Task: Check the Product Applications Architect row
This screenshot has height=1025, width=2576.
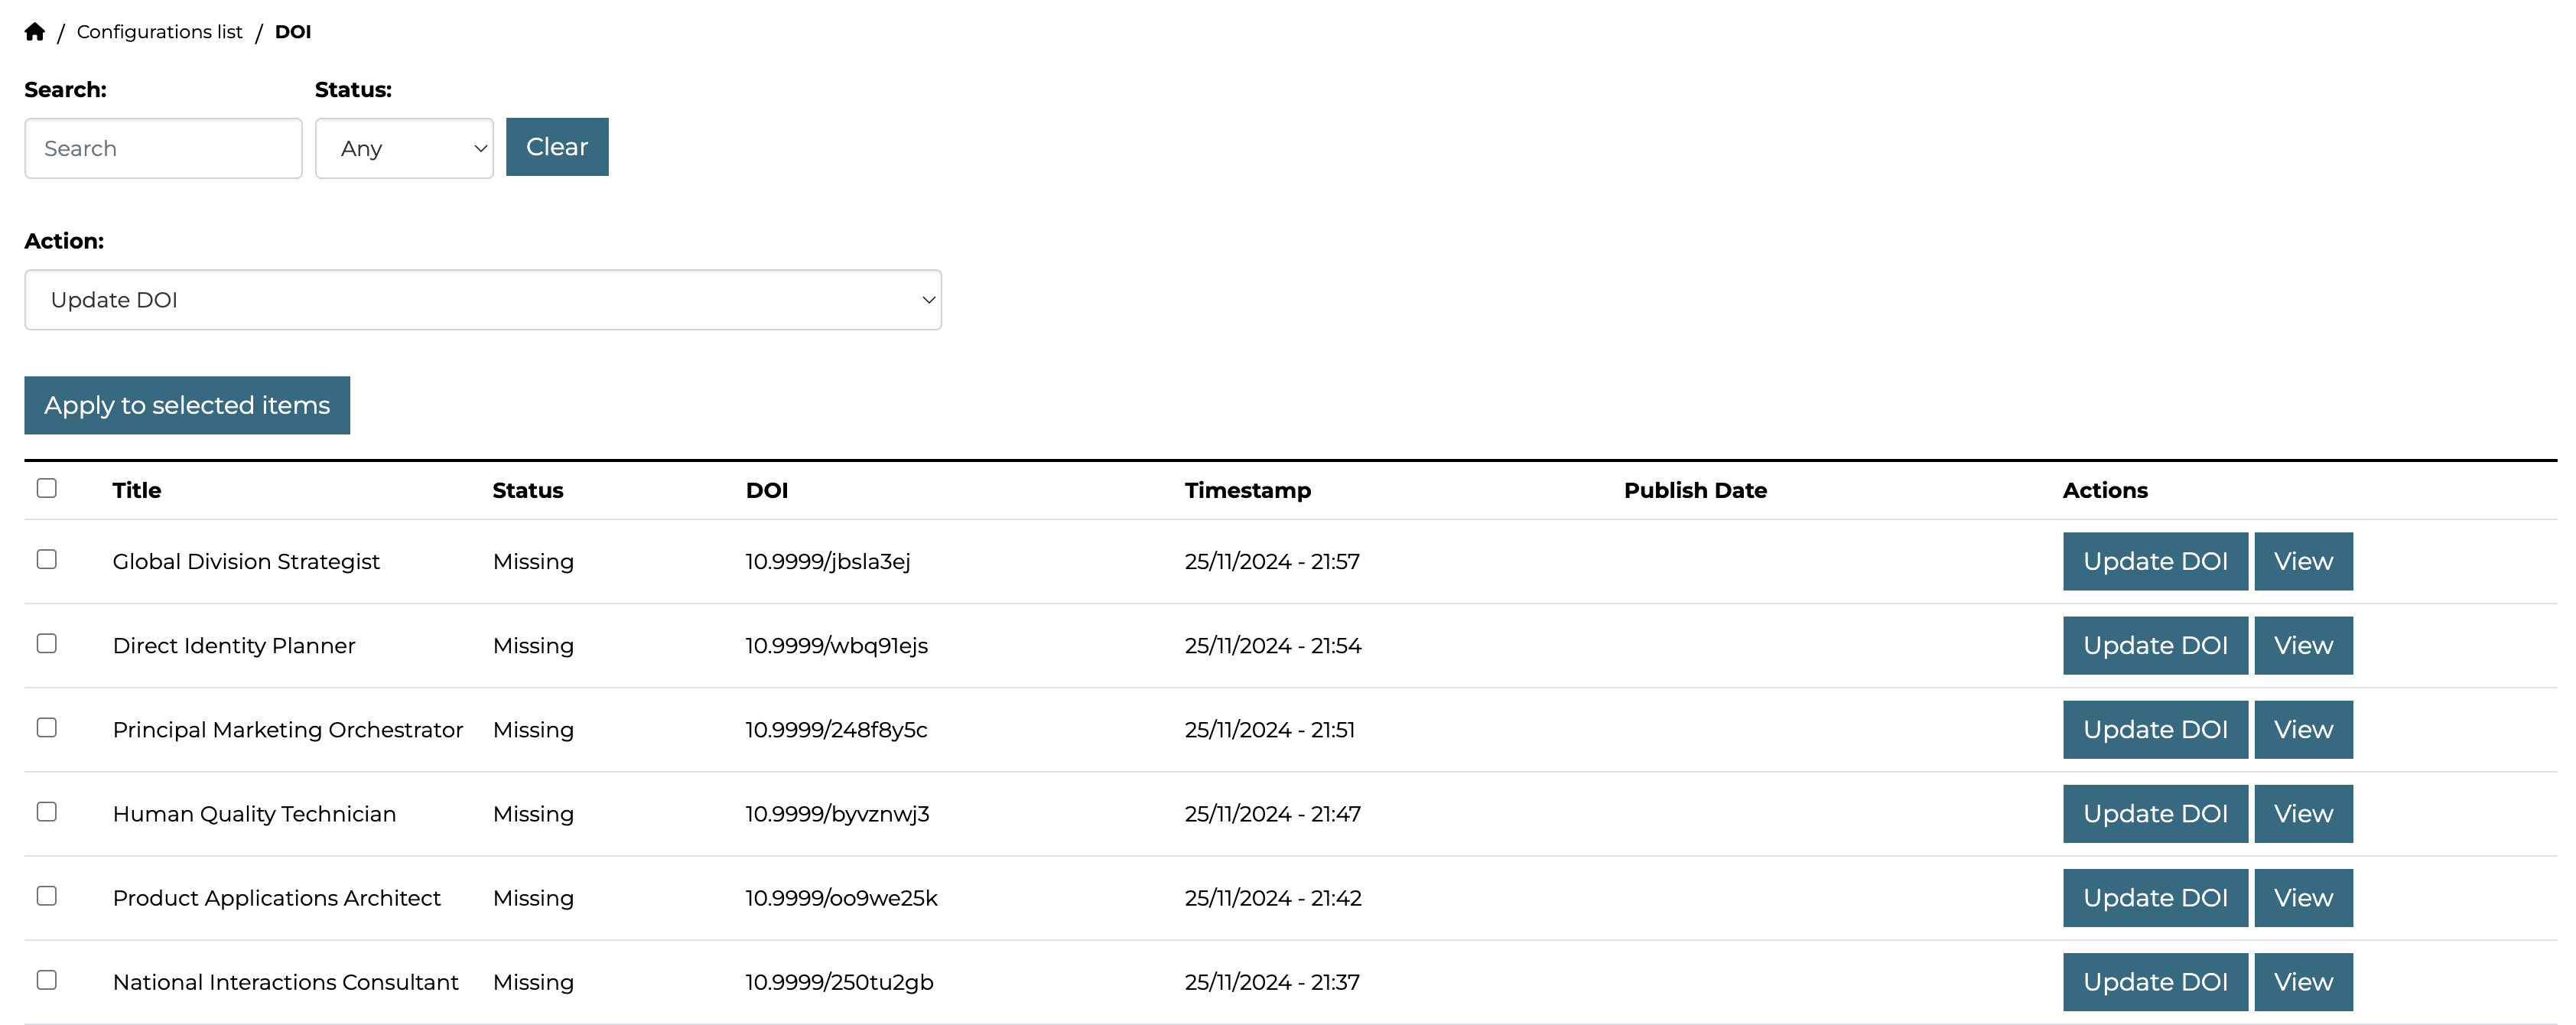Action: (47, 895)
